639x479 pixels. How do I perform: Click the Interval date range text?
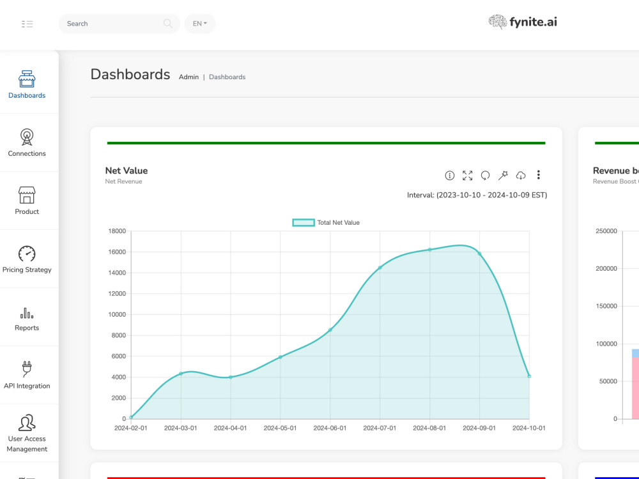click(477, 195)
